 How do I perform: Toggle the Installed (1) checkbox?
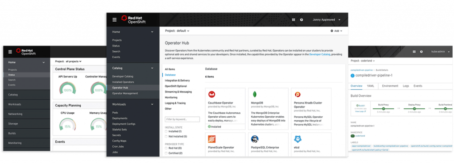(166, 131)
